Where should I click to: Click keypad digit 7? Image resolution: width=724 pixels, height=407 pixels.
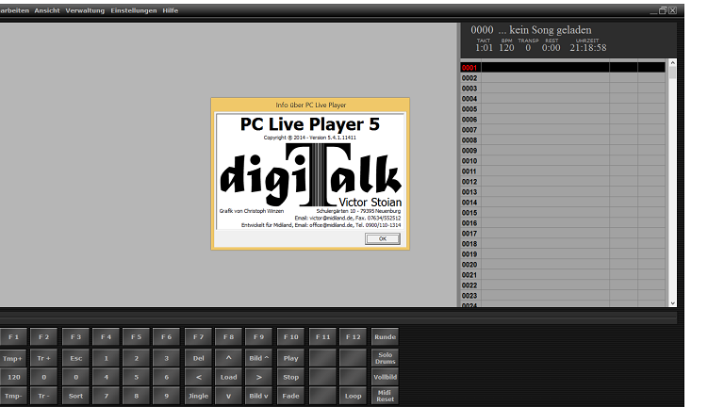tap(106, 396)
